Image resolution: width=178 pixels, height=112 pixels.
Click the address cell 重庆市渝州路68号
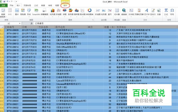[x=146, y=60]
